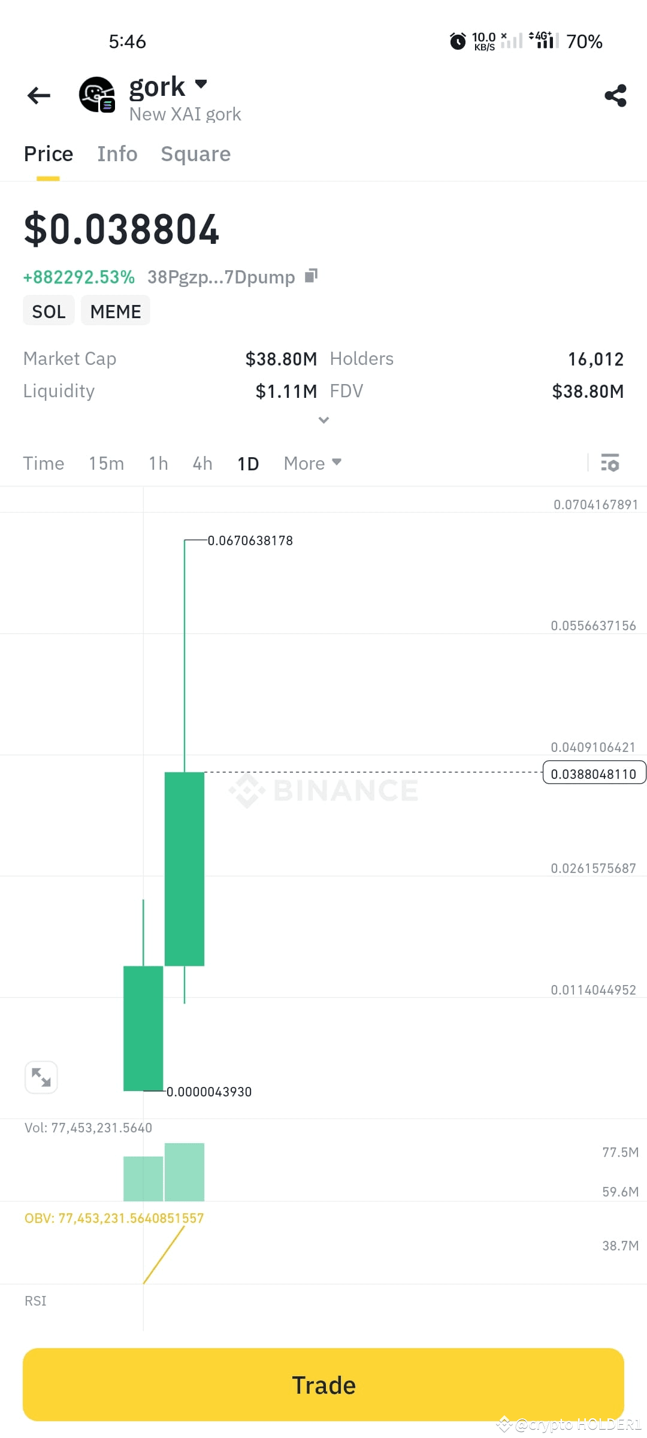
Task: Select the 1h timeframe
Action: point(158,463)
